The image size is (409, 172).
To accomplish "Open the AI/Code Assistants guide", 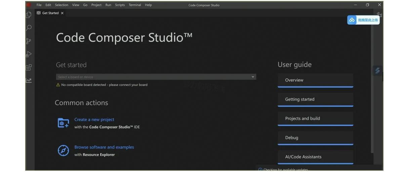I will (x=315, y=157).
